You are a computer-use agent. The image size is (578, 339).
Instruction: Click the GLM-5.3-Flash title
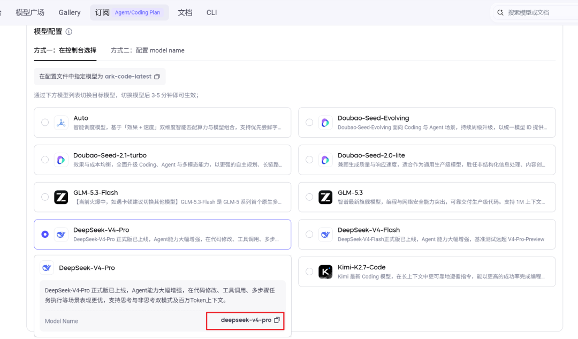click(x=95, y=193)
